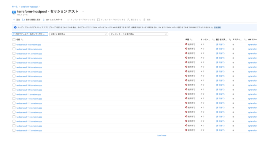Click (割り当て) link for wvdpersonal-115
This screenshot has width=267, height=142.
coord(220,121)
